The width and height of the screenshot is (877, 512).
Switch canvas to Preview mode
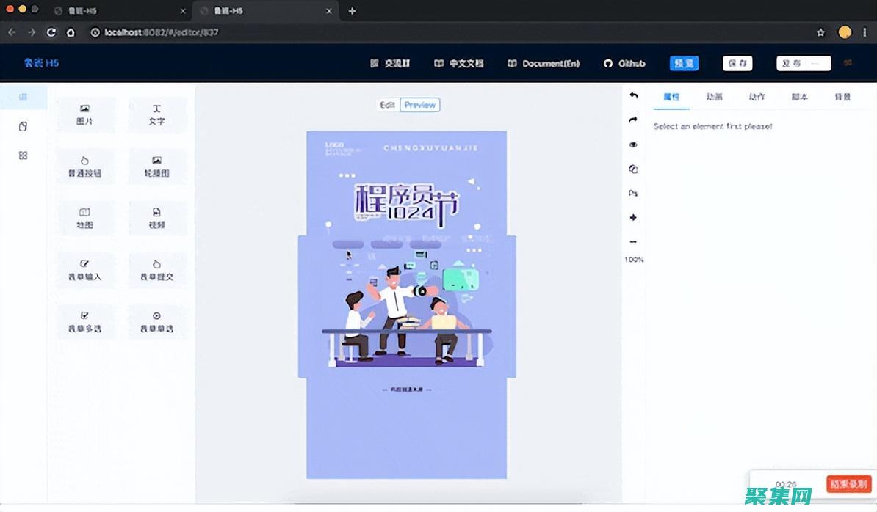click(x=420, y=105)
